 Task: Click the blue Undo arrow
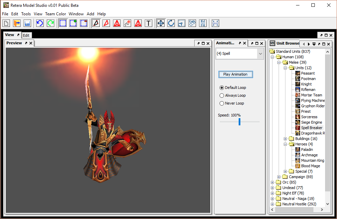pyautogui.click(x=40, y=23)
